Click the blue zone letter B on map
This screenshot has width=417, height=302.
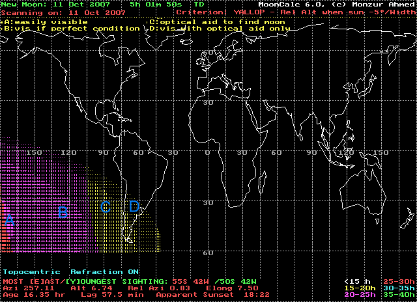[63, 212]
